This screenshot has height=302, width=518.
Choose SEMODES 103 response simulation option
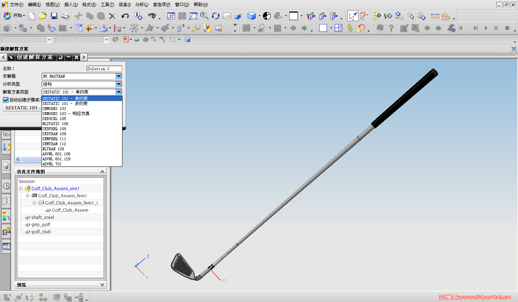82,114
